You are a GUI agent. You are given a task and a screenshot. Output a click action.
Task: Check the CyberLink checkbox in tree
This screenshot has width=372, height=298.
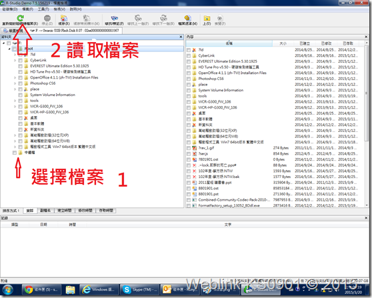tap(21, 60)
